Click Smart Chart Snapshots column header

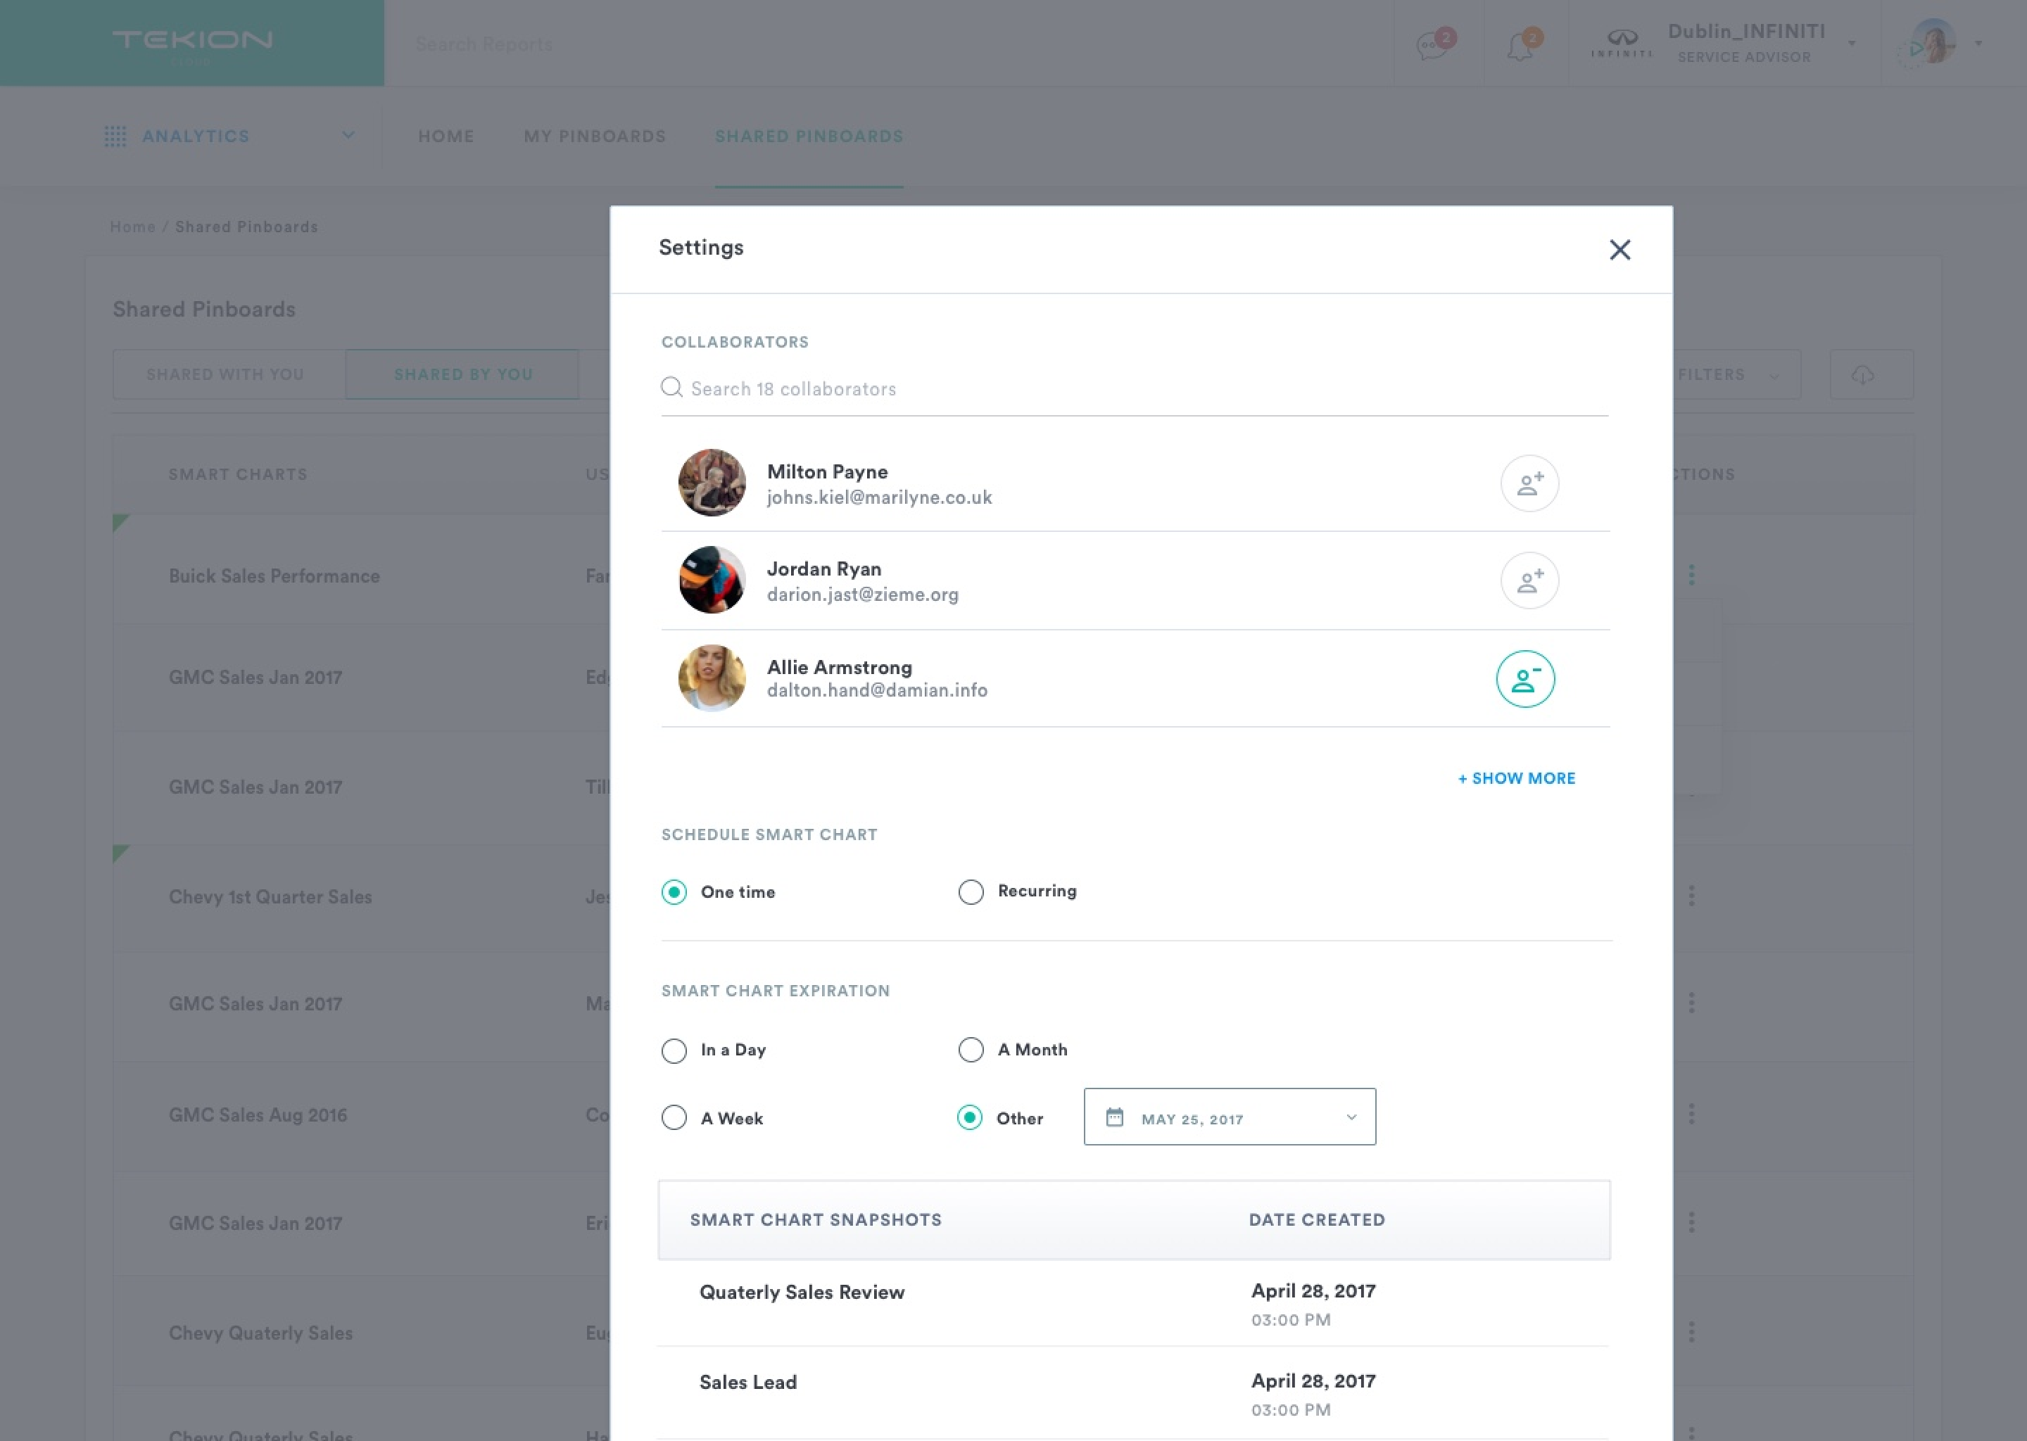click(x=816, y=1219)
